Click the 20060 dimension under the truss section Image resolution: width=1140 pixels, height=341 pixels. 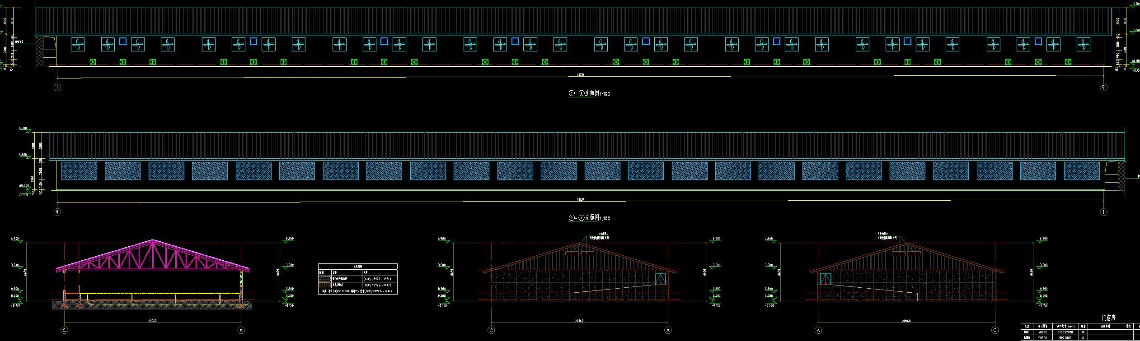[152, 321]
